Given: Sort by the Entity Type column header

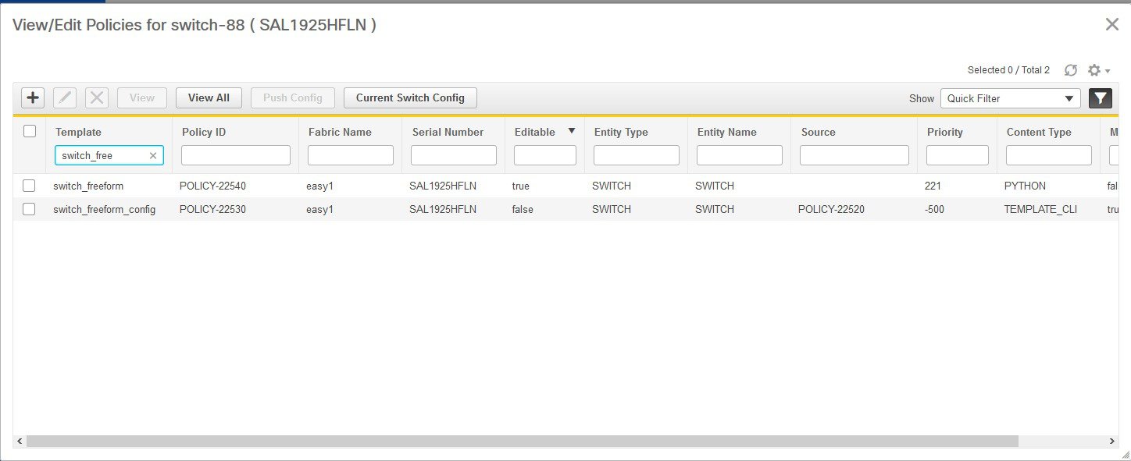Looking at the screenshot, I should pyautogui.click(x=621, y=132).
